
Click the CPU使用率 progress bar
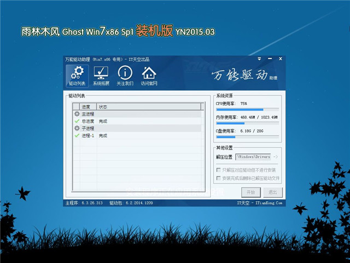click(x=247, y=110)
